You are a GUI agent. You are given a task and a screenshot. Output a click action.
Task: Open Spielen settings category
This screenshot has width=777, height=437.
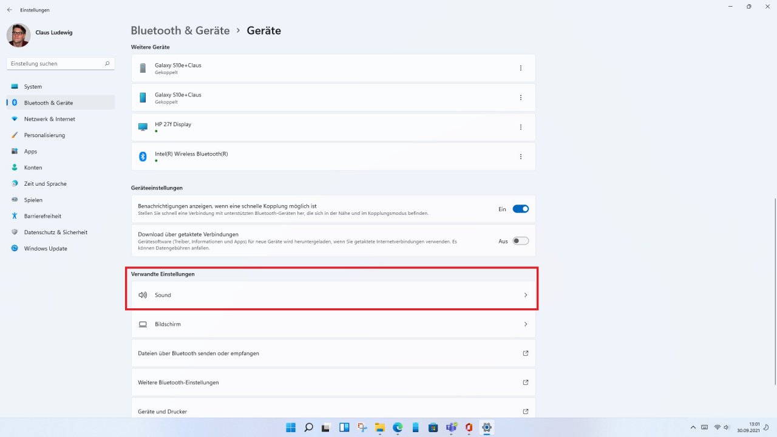click(61, 200)
